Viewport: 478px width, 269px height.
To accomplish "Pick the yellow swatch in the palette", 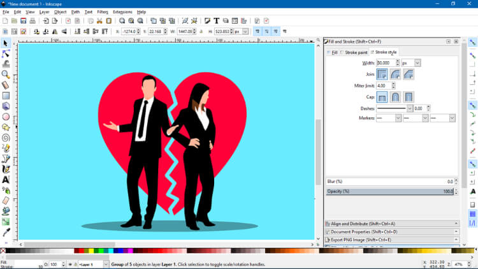I will [x=91, y=251].
